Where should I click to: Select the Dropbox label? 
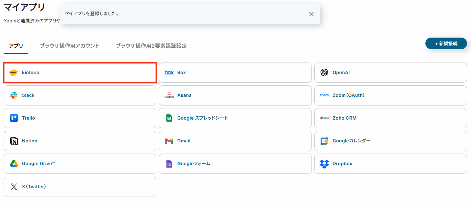[x=343, y=164]
